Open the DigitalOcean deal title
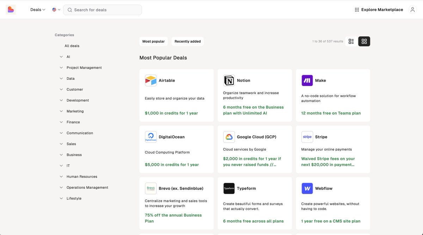 coord(172,137)
